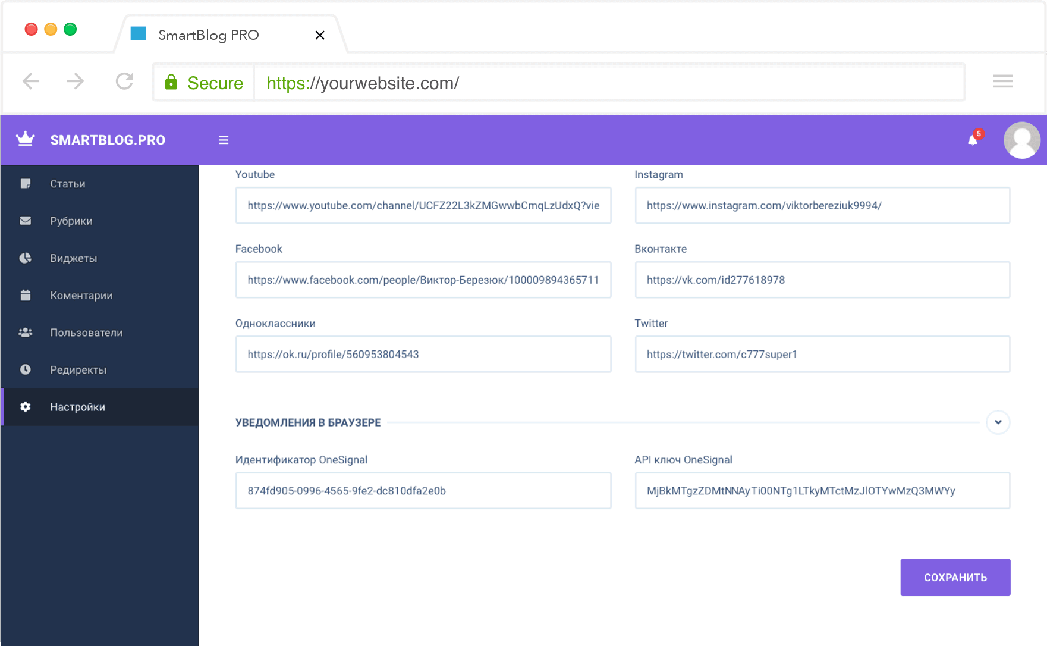The image size is (1047, 646).
Task: Click the gear icon for Настройки
Action: tap(26, 407)
